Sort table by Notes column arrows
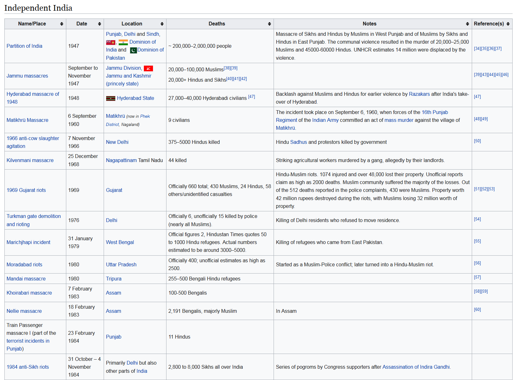Viewport: 517px width, 380px height. [468, 24]
